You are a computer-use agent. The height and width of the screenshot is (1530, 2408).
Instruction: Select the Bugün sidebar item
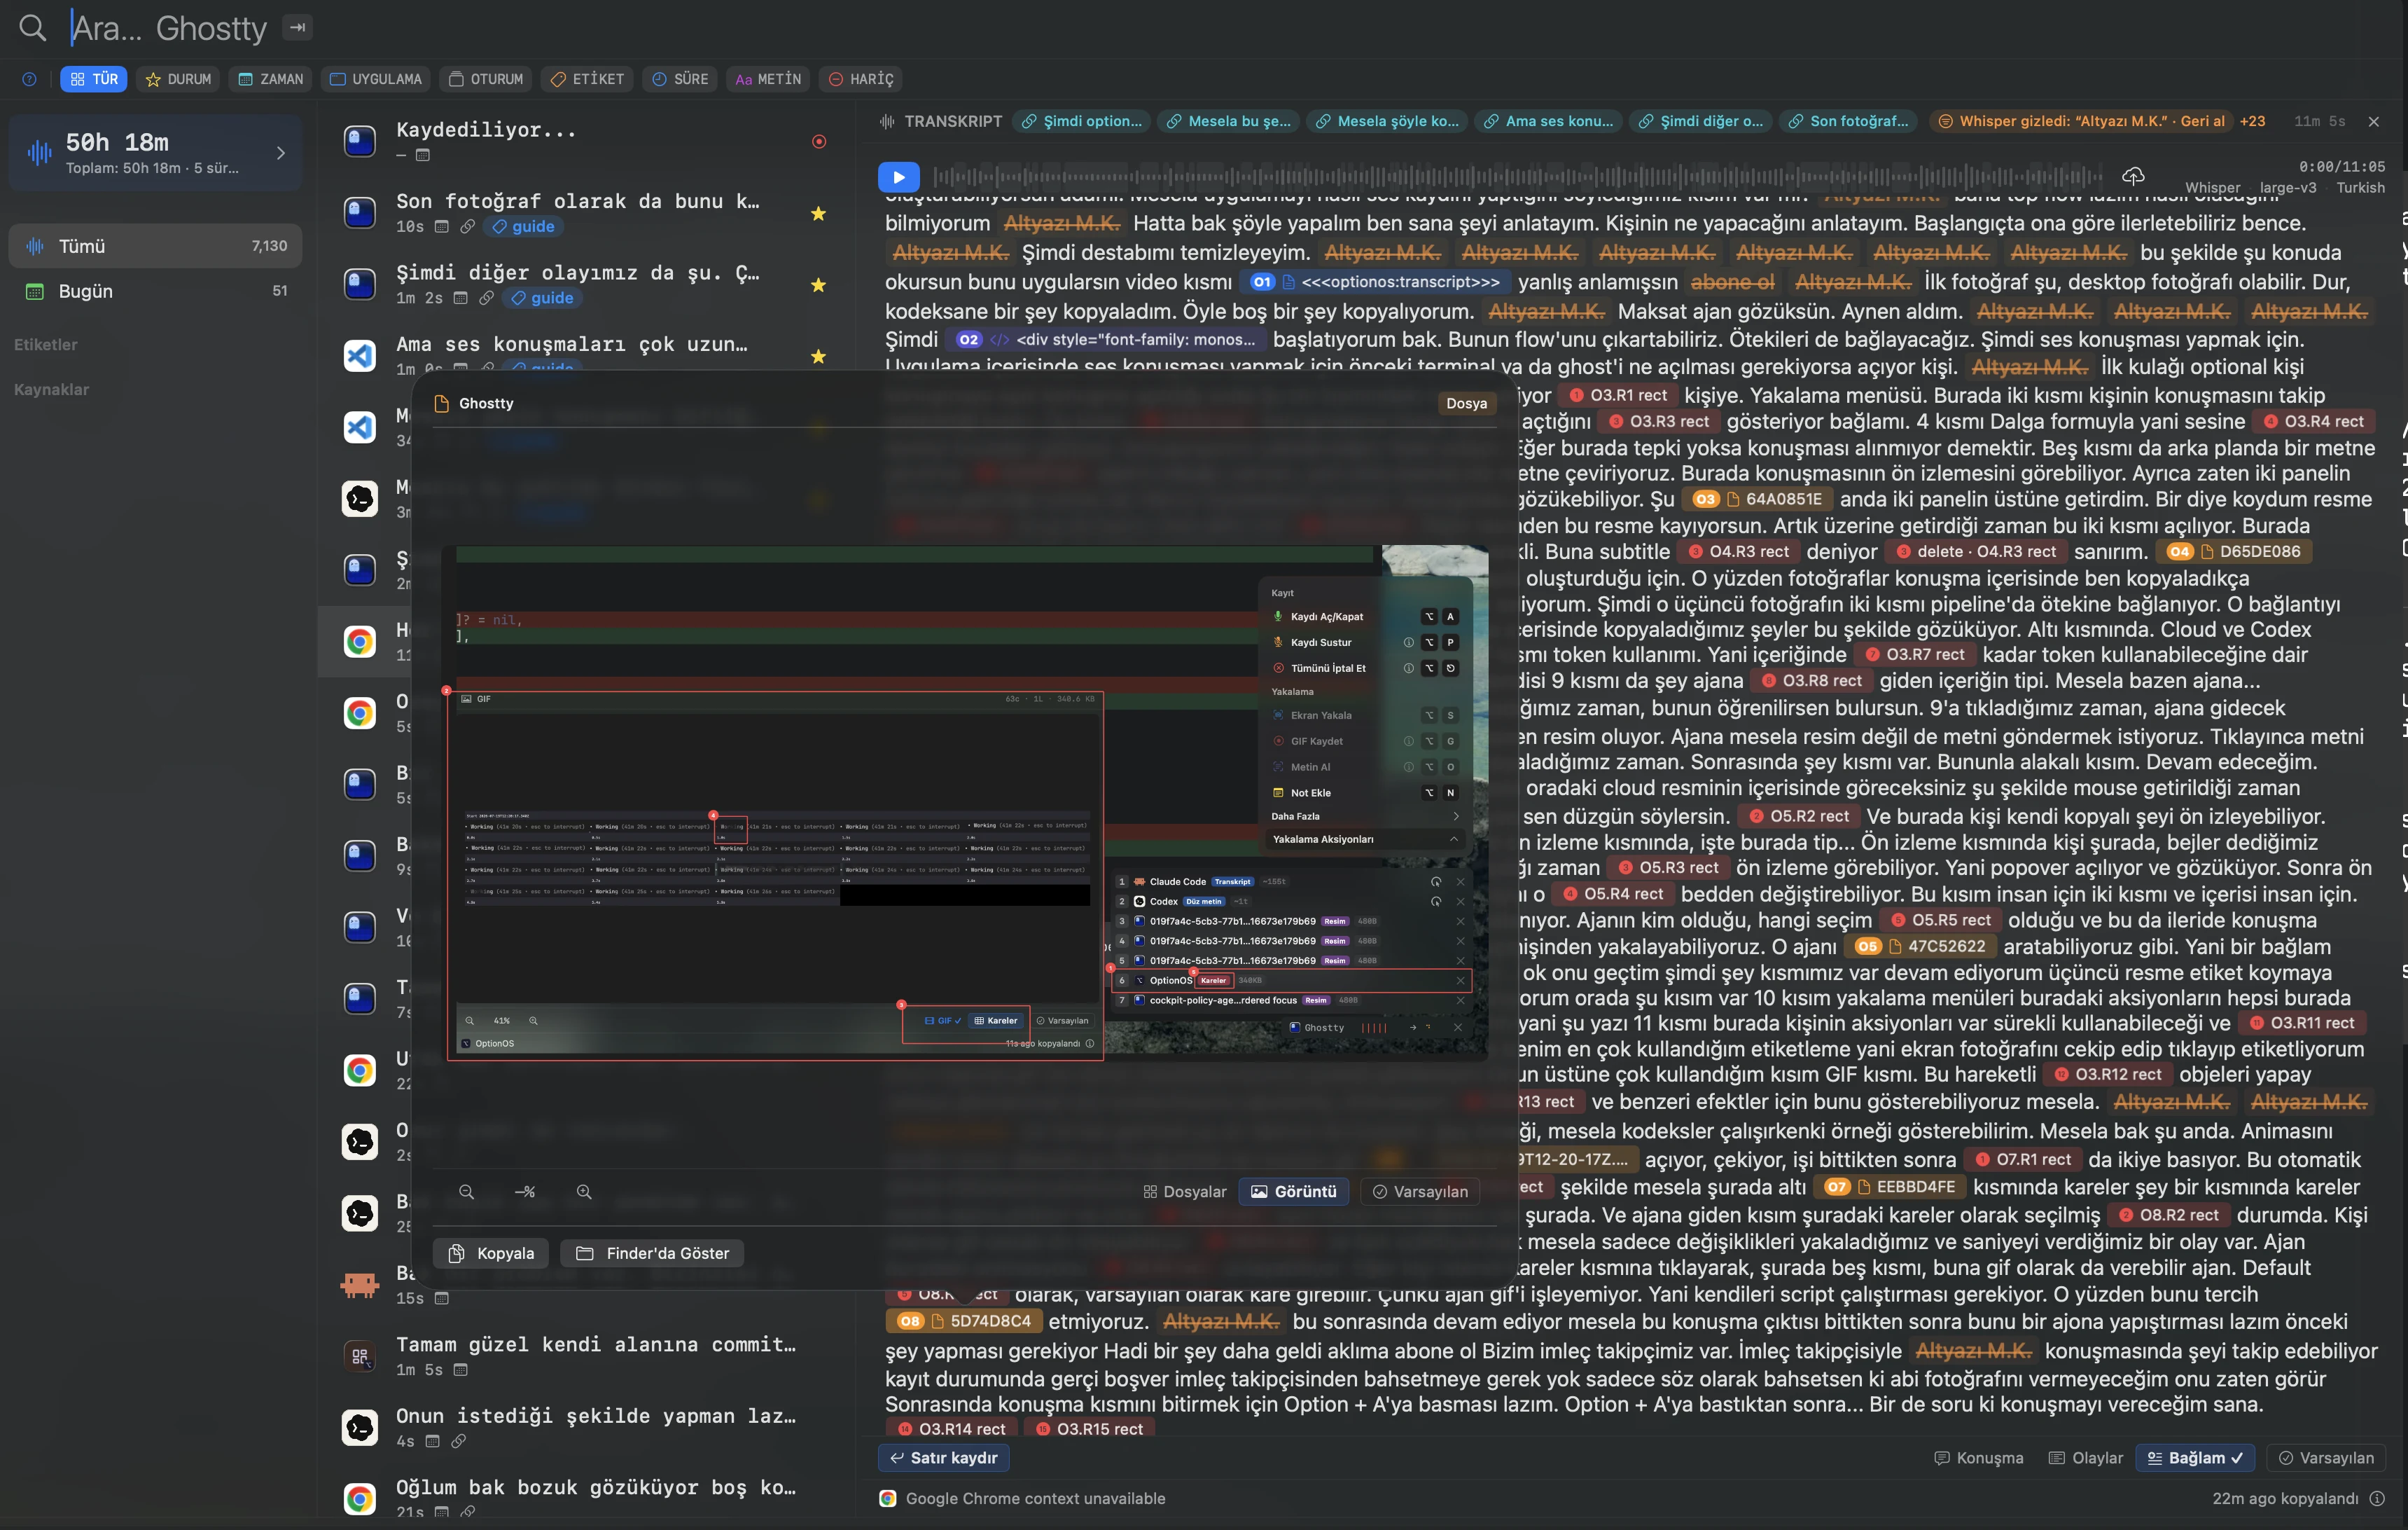click(x=155, y=291)
